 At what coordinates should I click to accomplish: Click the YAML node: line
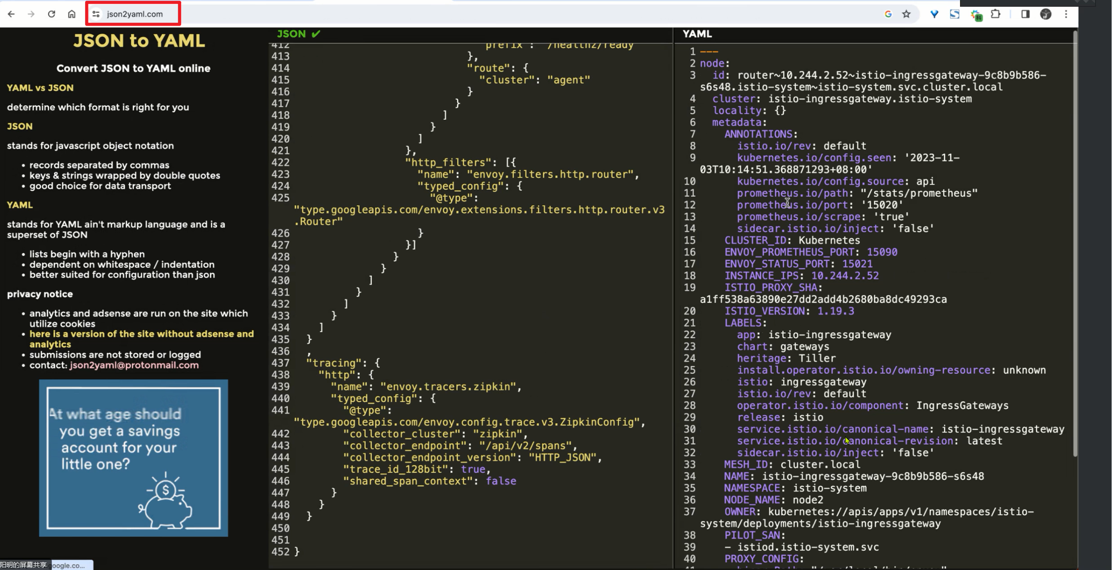point(715,63)
